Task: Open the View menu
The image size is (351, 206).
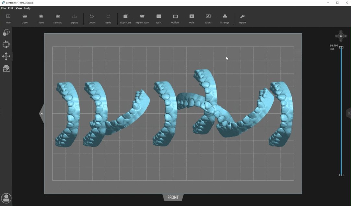Action: [x=19, y=8]
